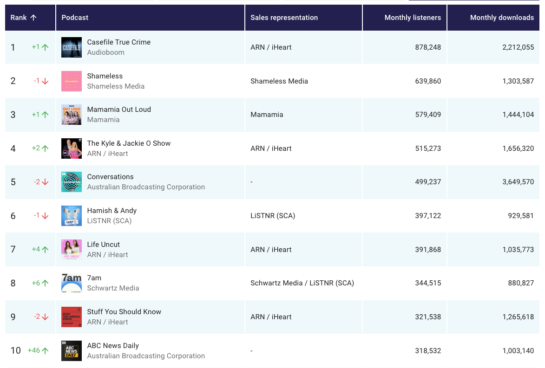The width and height of the screenshot is (545, 368).
Task: Select LiSTNR (SCA) in Sales representation column
Action: (x=273, y=216)
